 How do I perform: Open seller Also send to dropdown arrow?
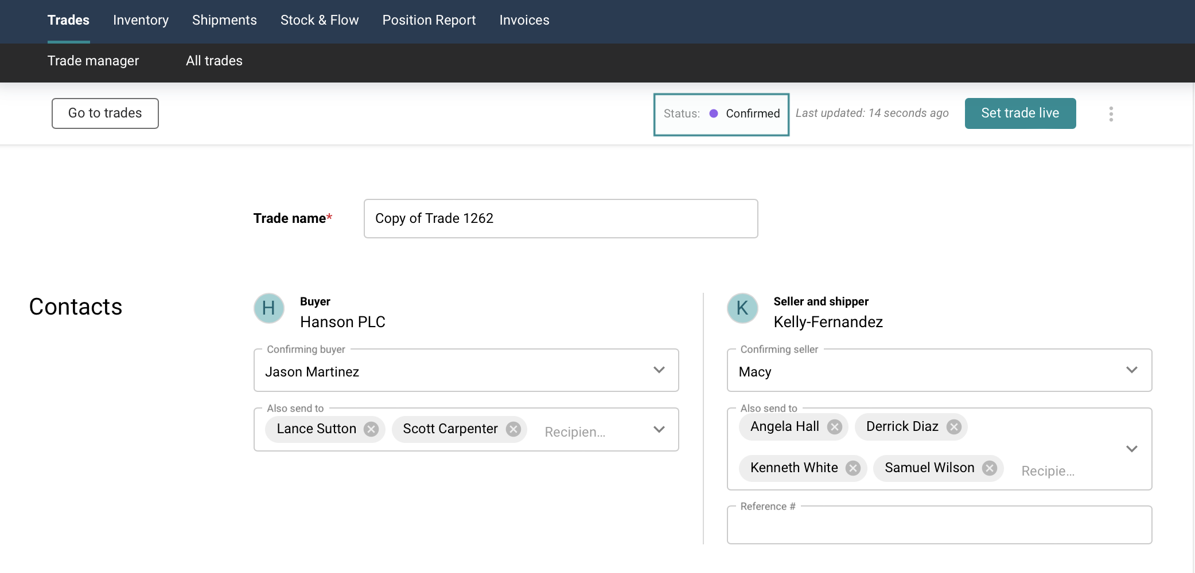(1131, 449)
